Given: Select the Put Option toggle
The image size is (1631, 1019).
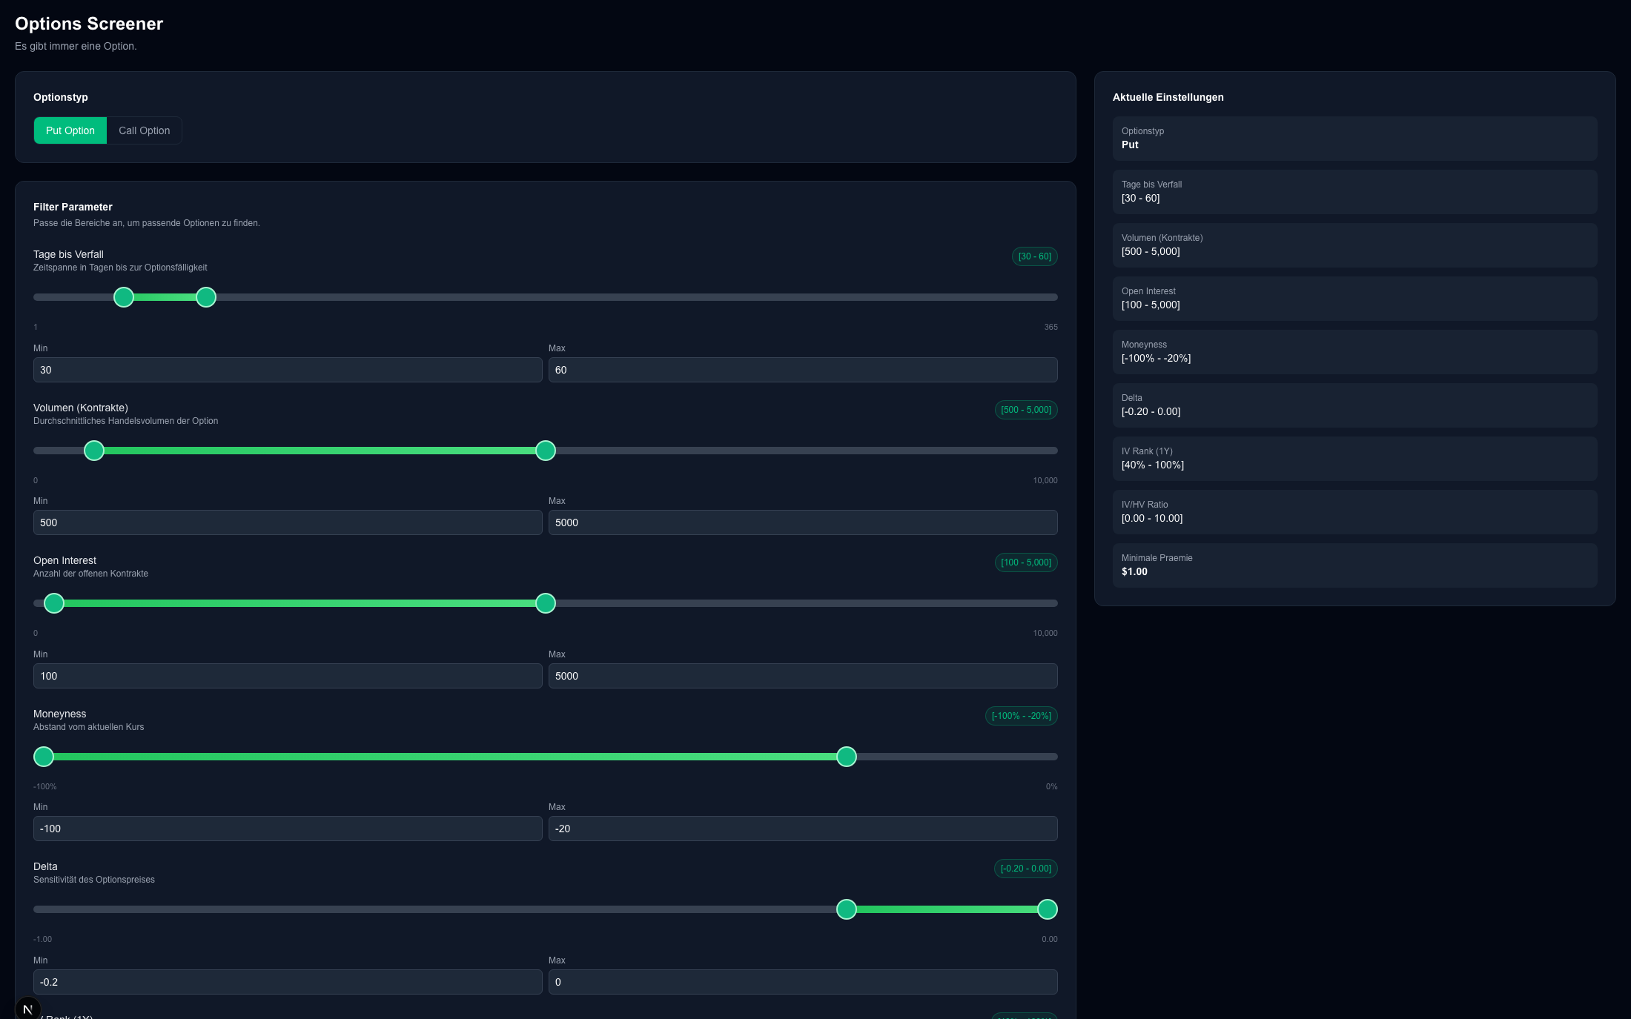Looking at the screenshot, I should click(70, 130).
